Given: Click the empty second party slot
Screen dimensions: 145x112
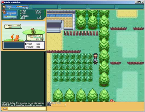Looking at the screenshot, I should click(45, 7).
